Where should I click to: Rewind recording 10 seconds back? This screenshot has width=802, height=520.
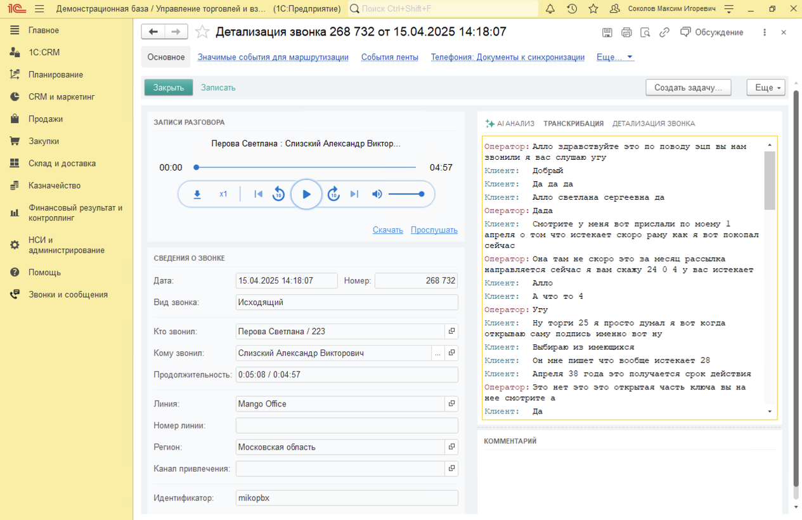[x=278, y=194]
